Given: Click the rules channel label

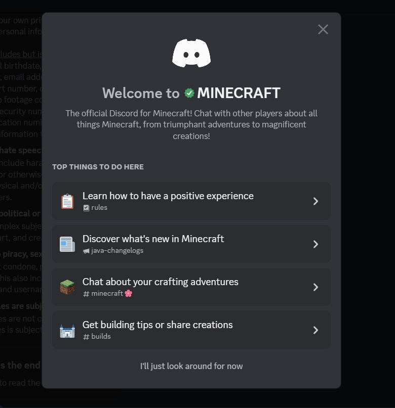Looking at the screenshot, I should pos(99,208).
